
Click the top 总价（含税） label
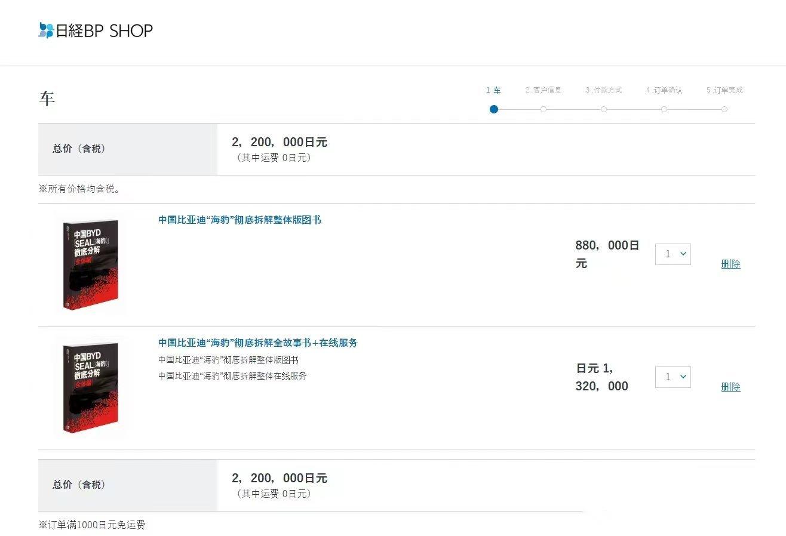(79, 149)
